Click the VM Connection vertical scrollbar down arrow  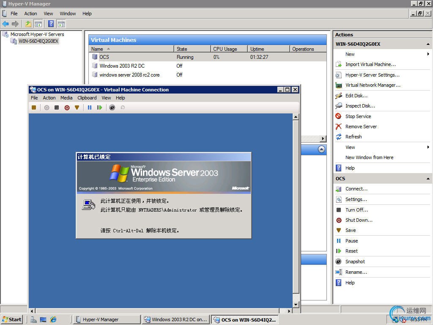296,305
